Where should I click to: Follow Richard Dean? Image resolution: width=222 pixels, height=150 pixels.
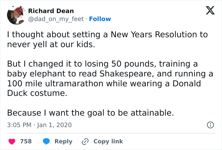point(100,19)
